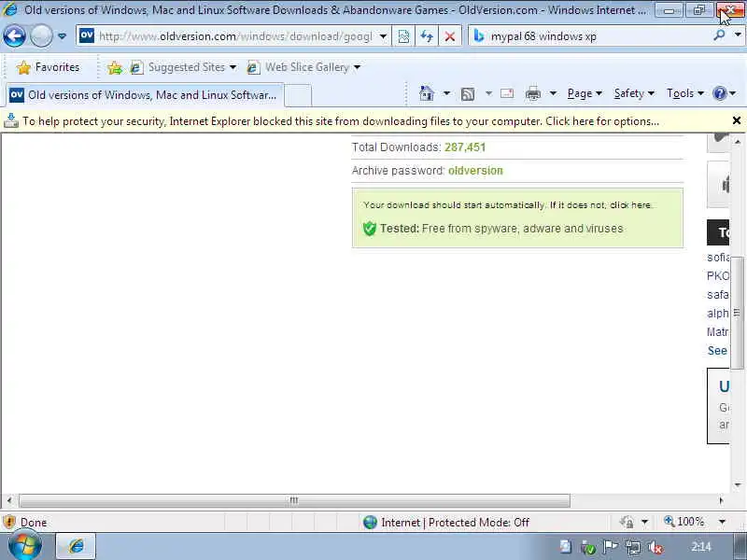This screenshot has height=560, width=747.
Task: Click the Read Mail icon
Action: (x=507, y=93)
